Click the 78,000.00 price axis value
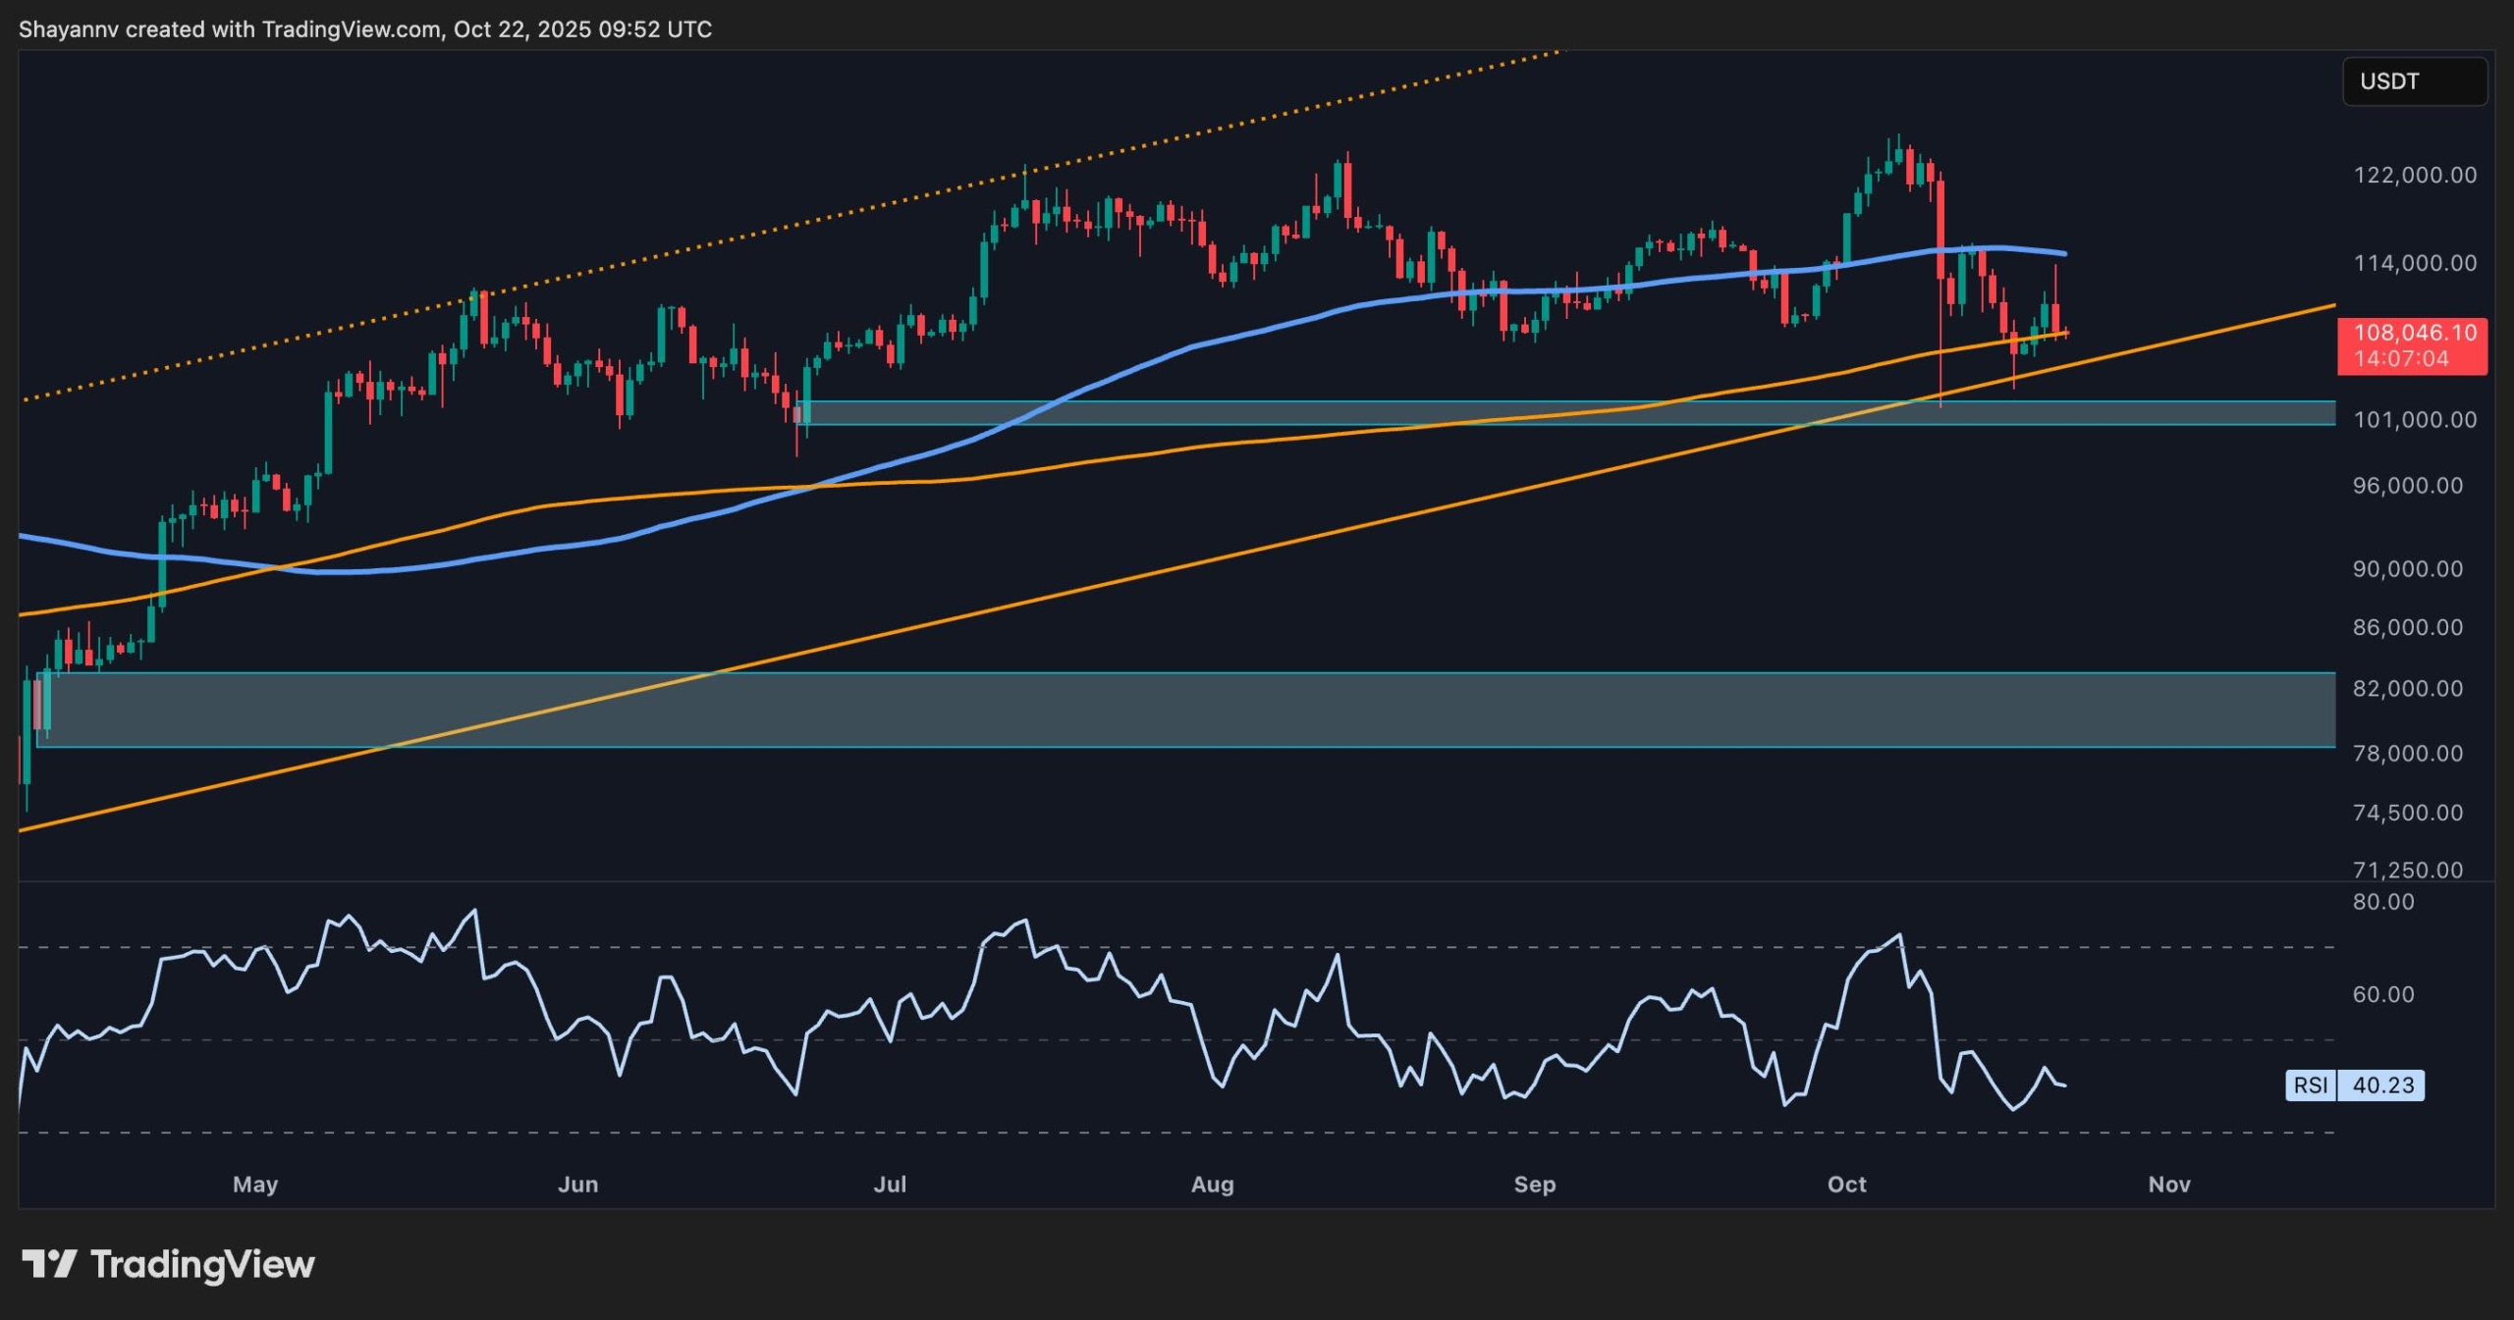The height and width of the screenshot is (1320, 2514). coord(2407,754)
